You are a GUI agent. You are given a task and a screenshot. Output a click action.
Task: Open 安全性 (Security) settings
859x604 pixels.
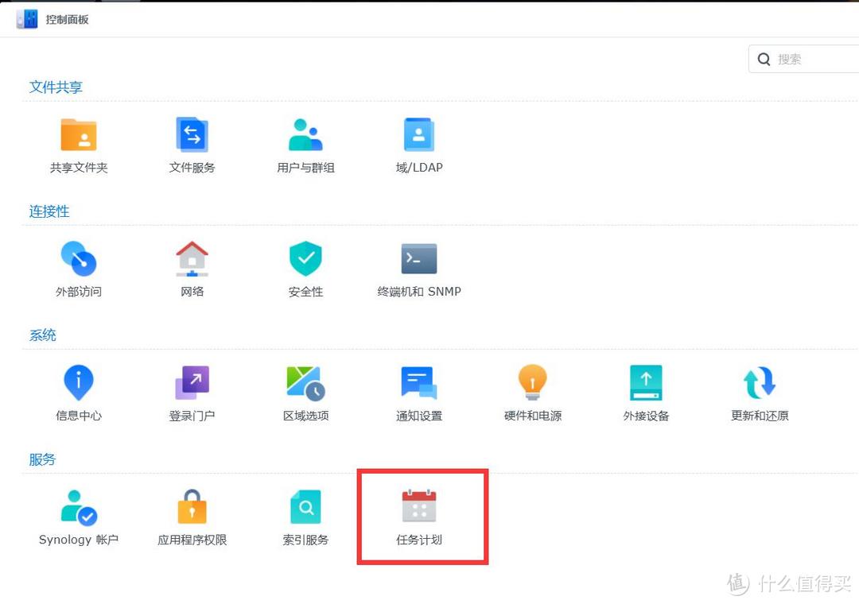pos(305,268)
